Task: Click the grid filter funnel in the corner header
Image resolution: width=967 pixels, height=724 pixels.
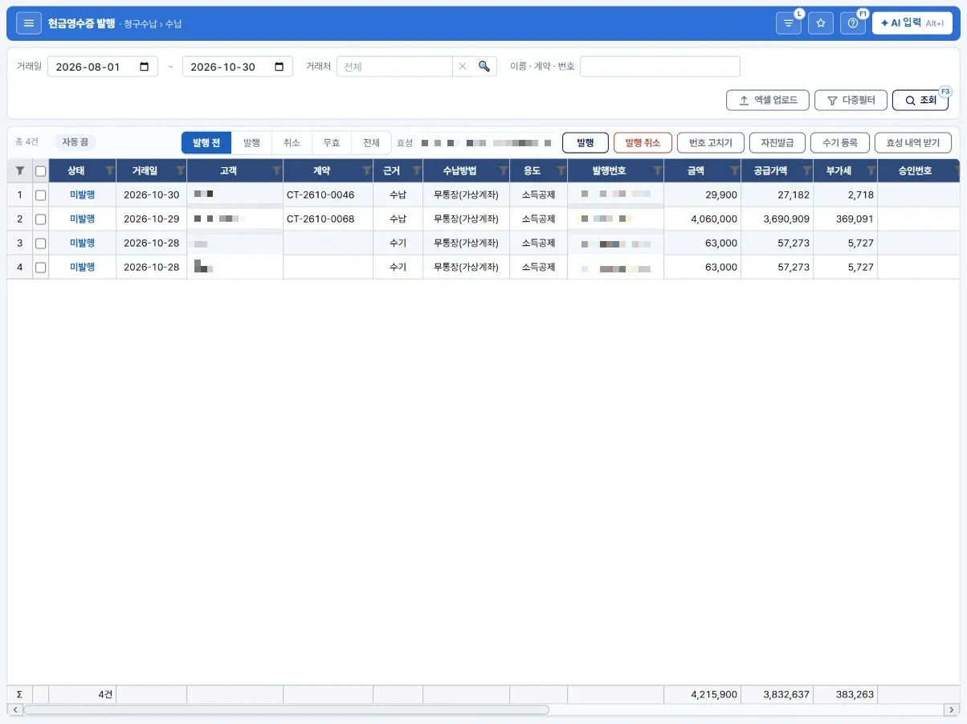Action: [20, 170]
